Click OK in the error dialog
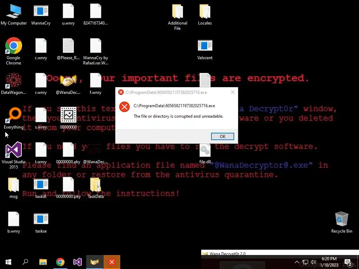The height and width of the screenshot is (269, 359). click(x=222, y=136)
